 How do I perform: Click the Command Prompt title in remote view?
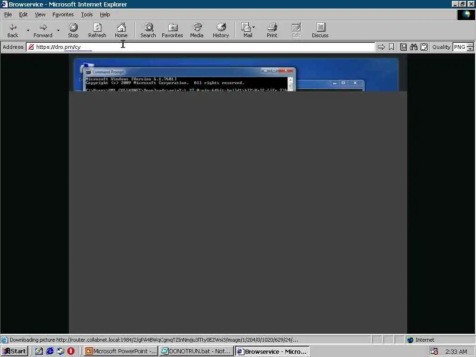[x=108, y=72]
